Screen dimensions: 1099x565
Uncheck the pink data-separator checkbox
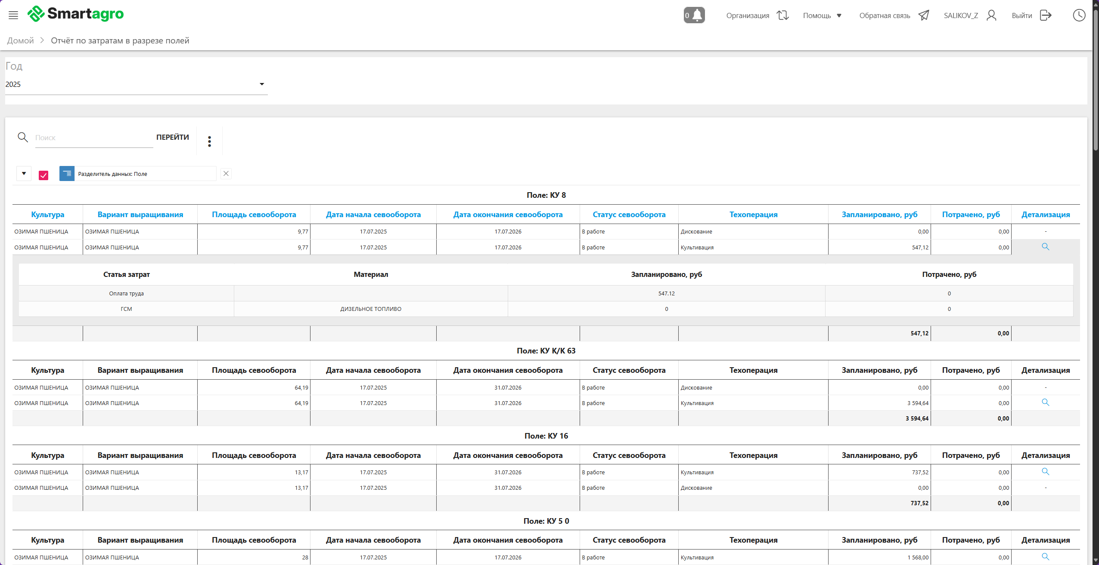coord(43,175)
